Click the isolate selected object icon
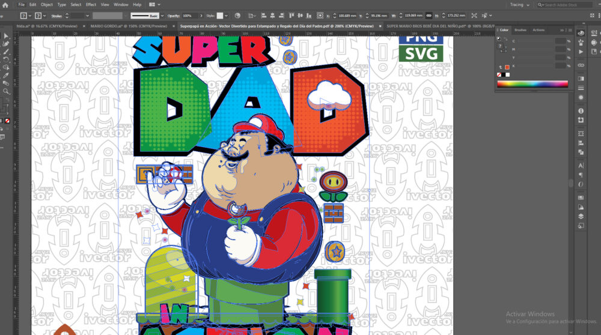Viewport: 601px width, 335px height. (474, 16)
